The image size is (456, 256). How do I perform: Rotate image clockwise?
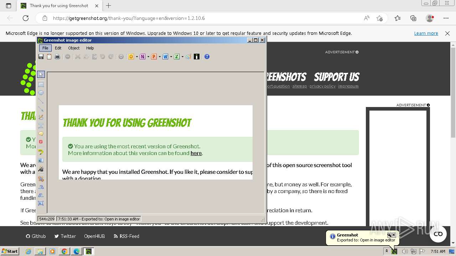click(x=41, y=195)
